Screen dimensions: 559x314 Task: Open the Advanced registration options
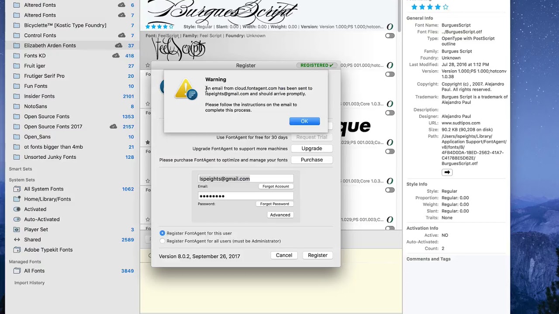click(280, 215)
